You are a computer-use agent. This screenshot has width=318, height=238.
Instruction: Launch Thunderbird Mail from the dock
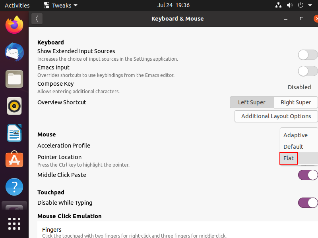tap(14, 52)
